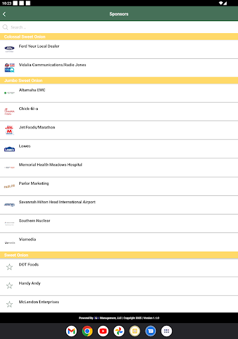Select the Parlor Marketing sponsor
This screenshot has width=238, height=339.
point(119,186)
